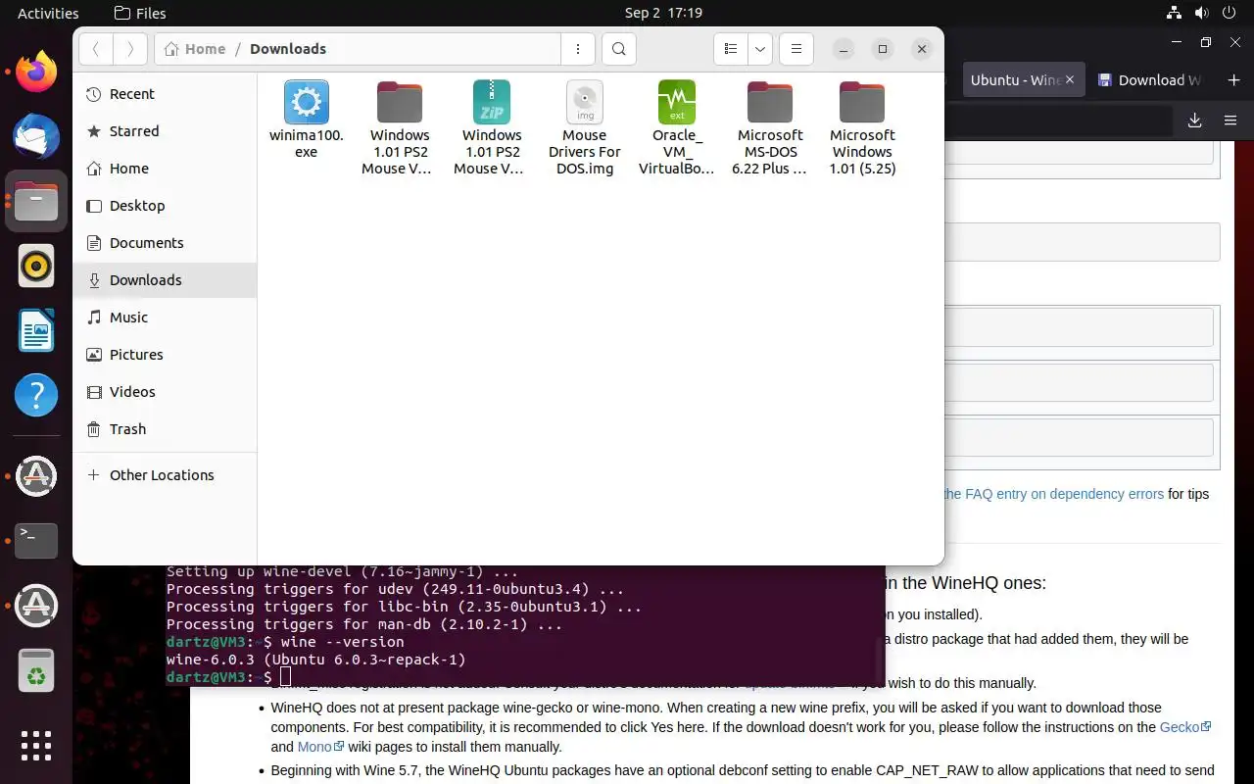Viewport: 1254px width, 784px height.
Task: Click Downloads in the path bar
Action: [x=288, y=49]
